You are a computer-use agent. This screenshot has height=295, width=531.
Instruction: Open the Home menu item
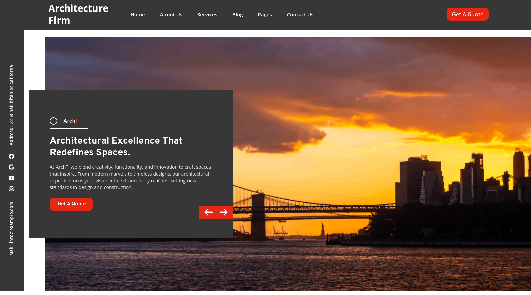[x=138, y=15]
